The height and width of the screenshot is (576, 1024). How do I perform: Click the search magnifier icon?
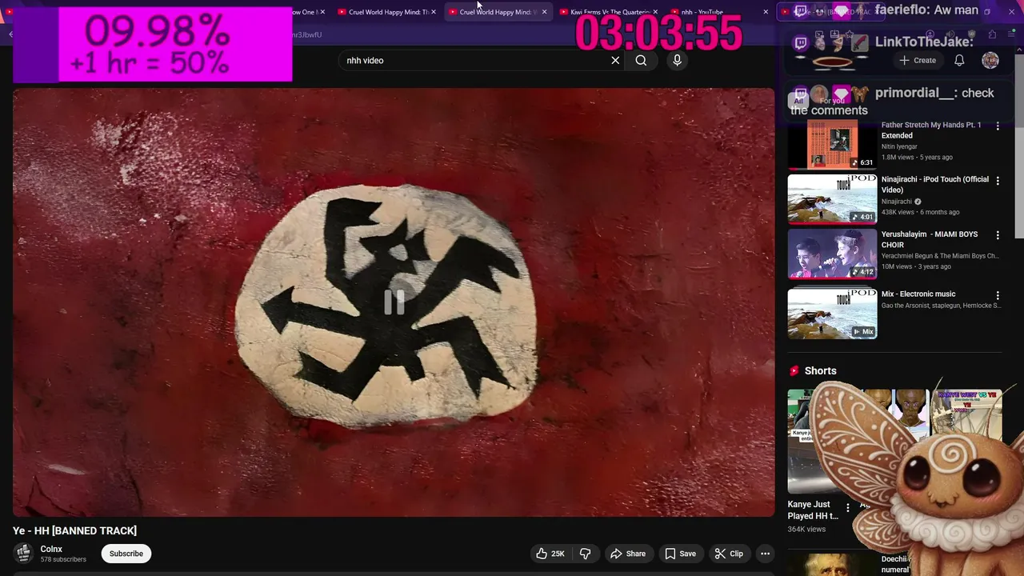(641, 60)
